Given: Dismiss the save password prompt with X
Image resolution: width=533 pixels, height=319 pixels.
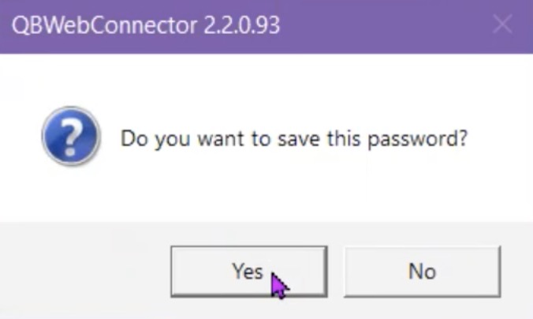Looking at the screenshot, I should coord(503,24).
